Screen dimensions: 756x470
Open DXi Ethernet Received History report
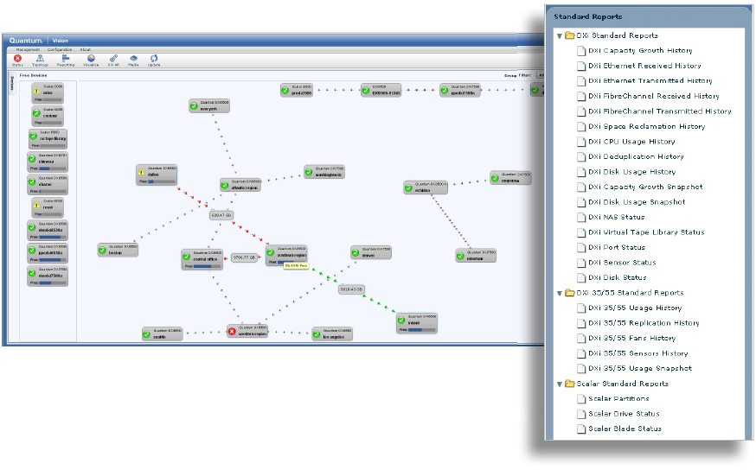pyautogui.click(x=644, y=66)
